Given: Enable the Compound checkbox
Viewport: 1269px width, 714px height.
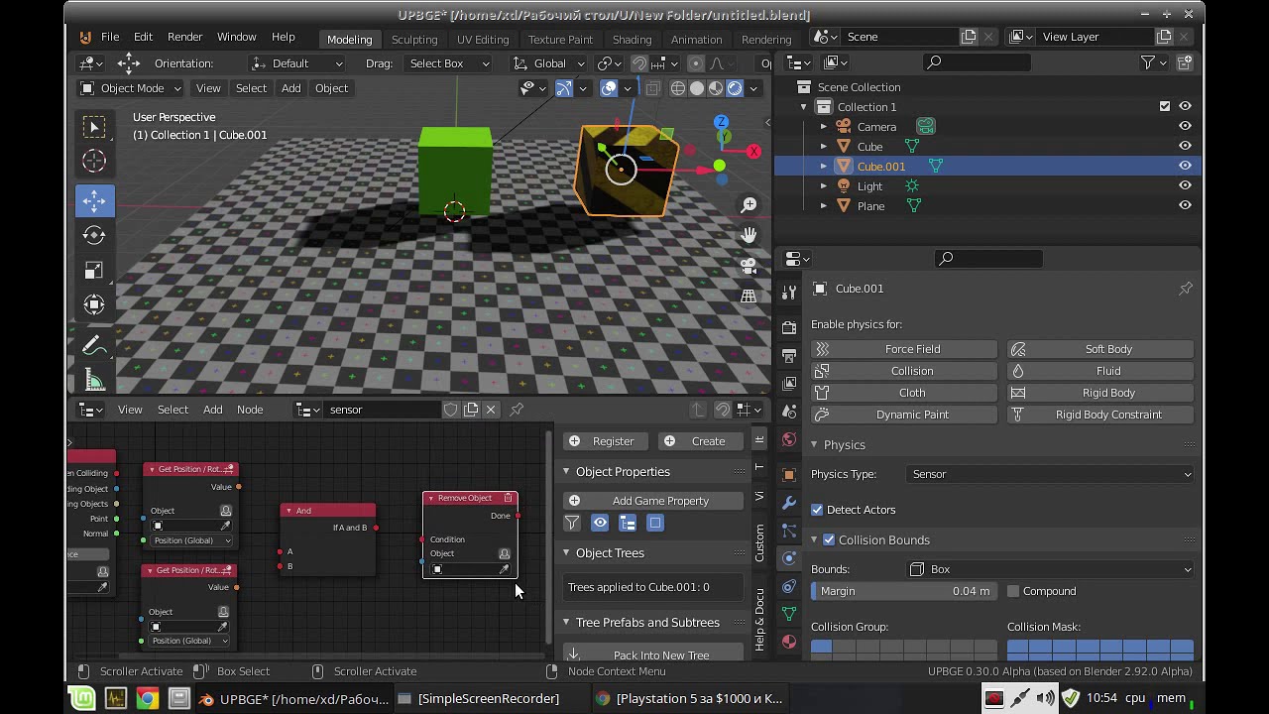Looking at the screenshot, I should [1013, 591].
